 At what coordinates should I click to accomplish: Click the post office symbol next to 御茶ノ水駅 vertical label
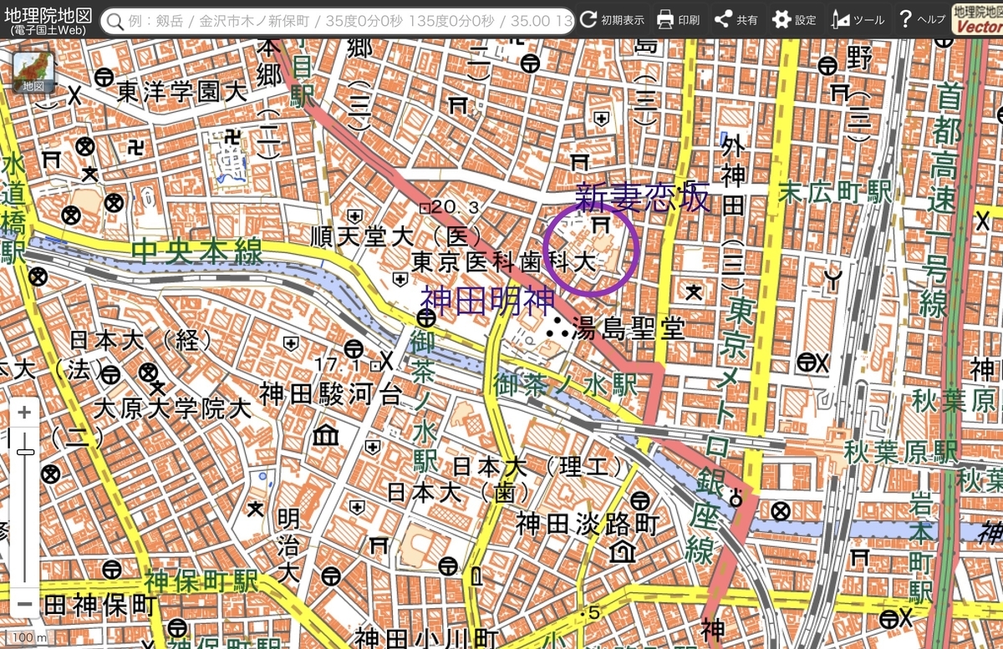pos(426,318)
